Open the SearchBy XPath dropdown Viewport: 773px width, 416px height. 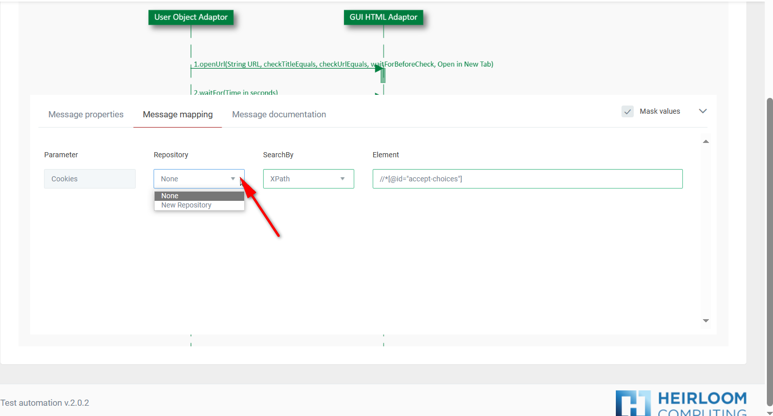tap(308, 178)
